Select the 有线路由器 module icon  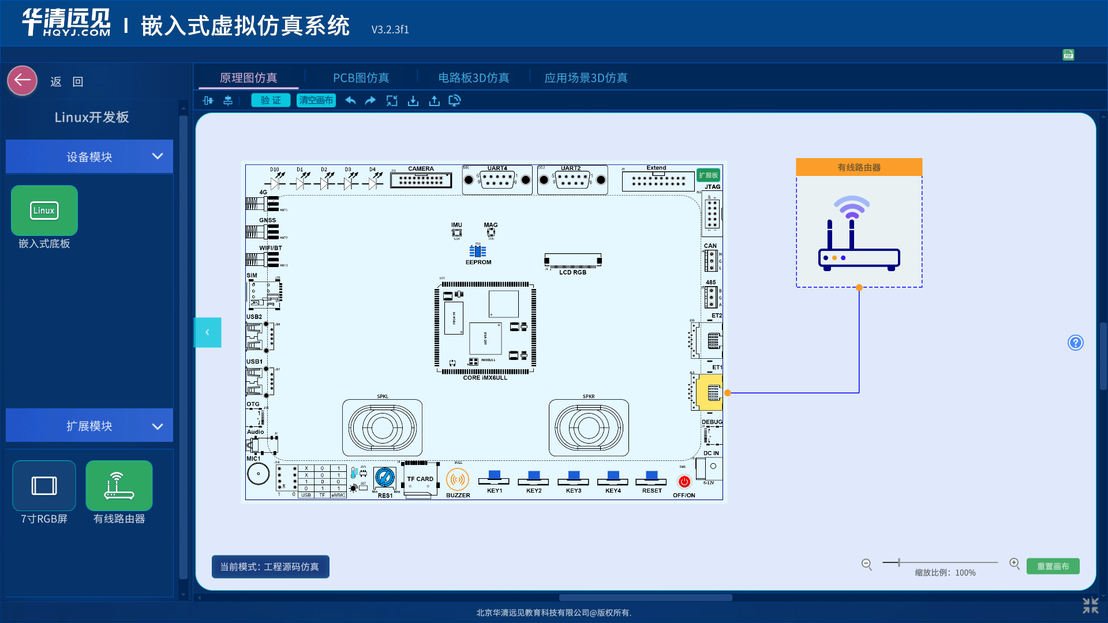click(x=119, y=485)
